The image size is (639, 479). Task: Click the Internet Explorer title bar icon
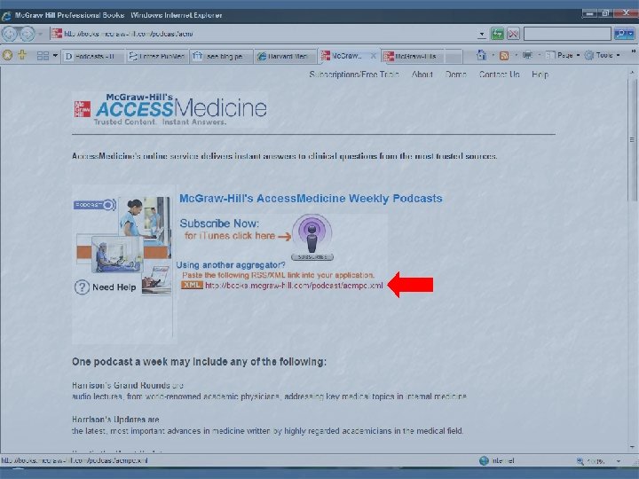click(6, 16)
